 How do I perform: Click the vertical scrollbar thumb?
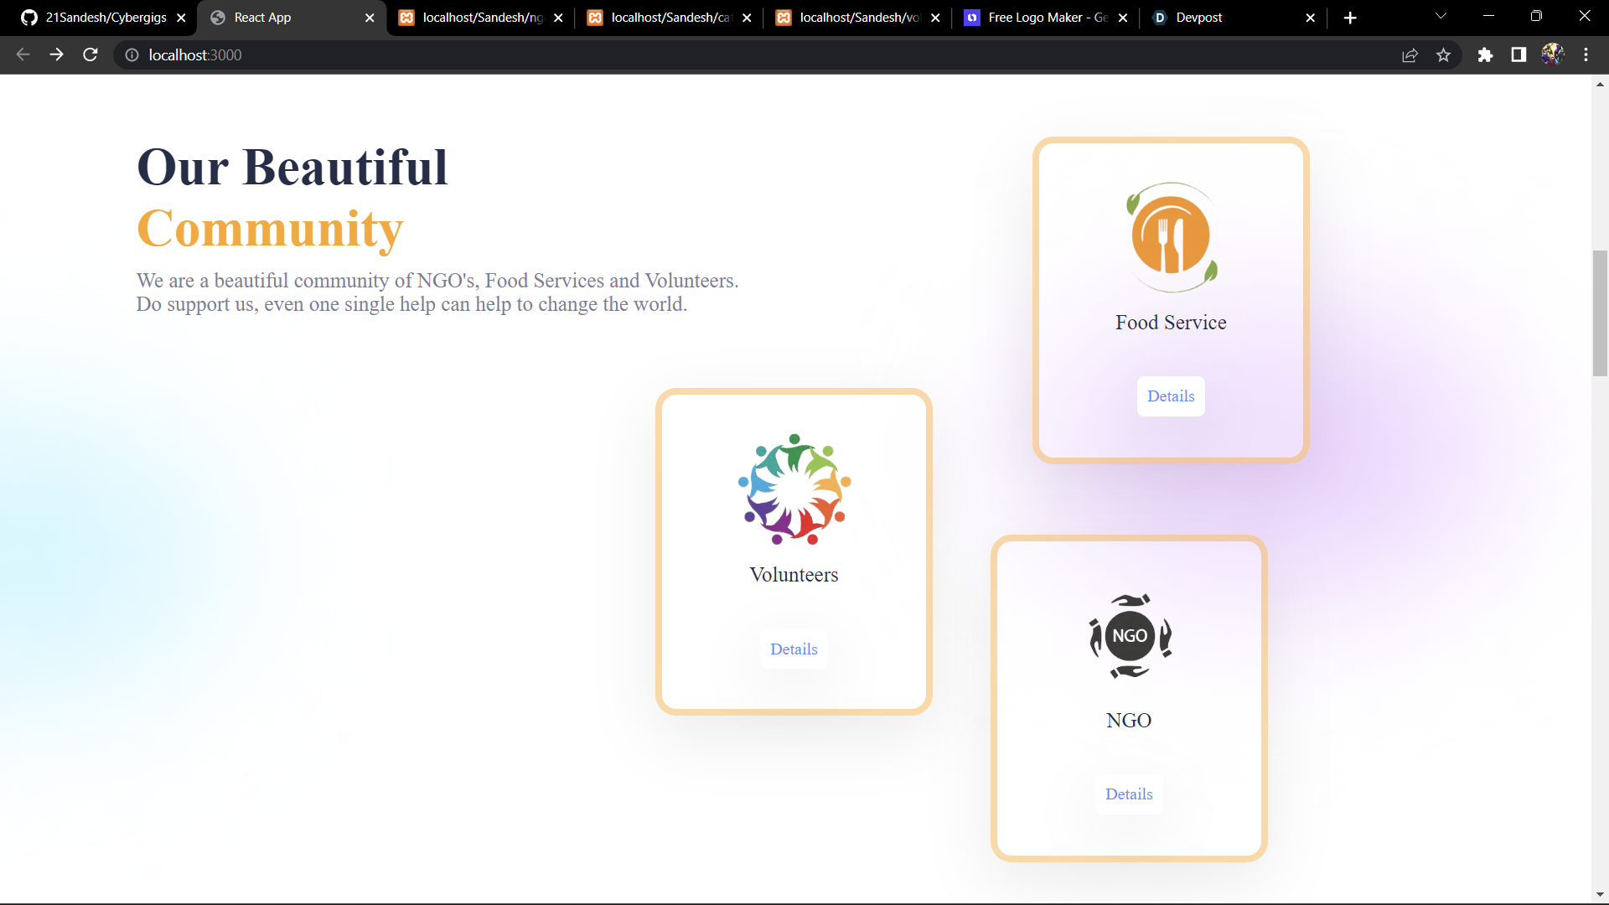point(1600,313)
